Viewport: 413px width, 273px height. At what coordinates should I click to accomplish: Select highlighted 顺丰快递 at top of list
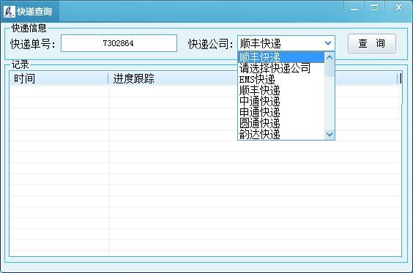(281, 57)
